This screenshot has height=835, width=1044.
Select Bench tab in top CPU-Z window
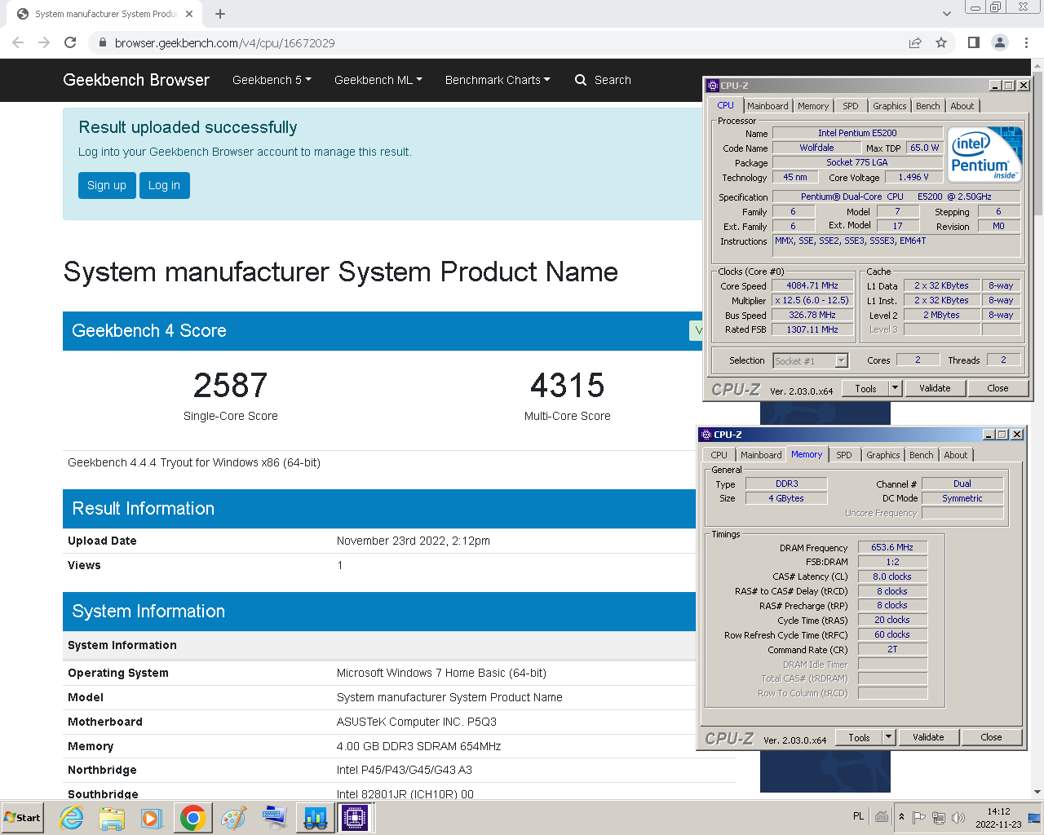point(928,106)
